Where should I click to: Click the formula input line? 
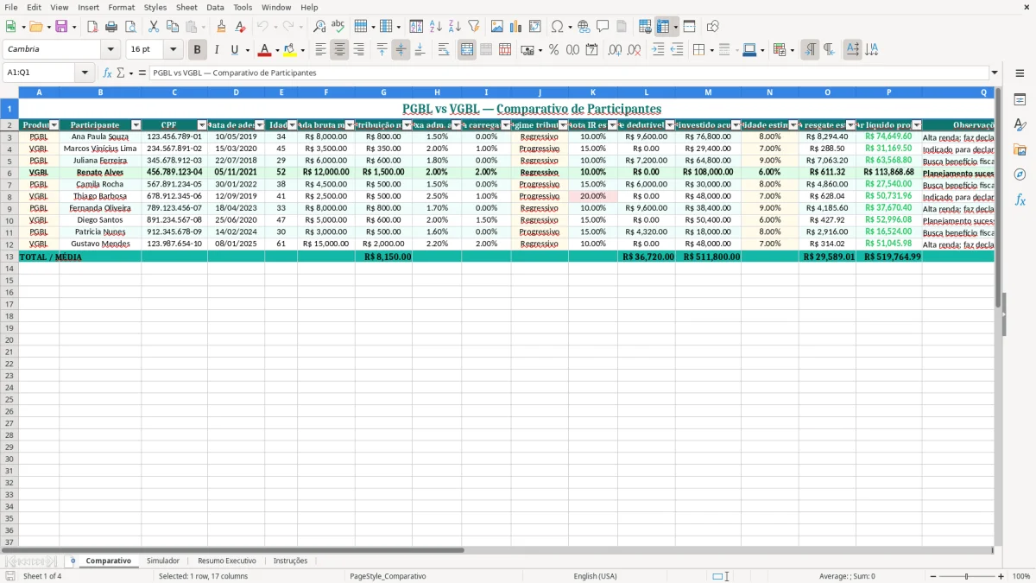[569, 73]
